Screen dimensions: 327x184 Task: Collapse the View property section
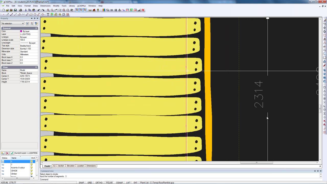coord(36,67)
